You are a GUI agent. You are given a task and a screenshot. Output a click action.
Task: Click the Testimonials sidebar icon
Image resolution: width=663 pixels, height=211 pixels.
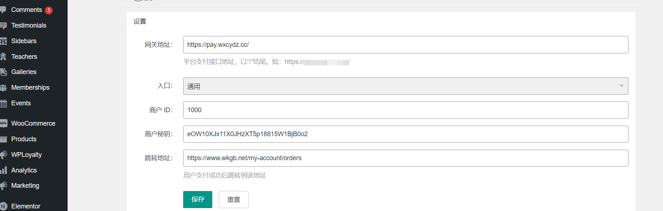3,25
